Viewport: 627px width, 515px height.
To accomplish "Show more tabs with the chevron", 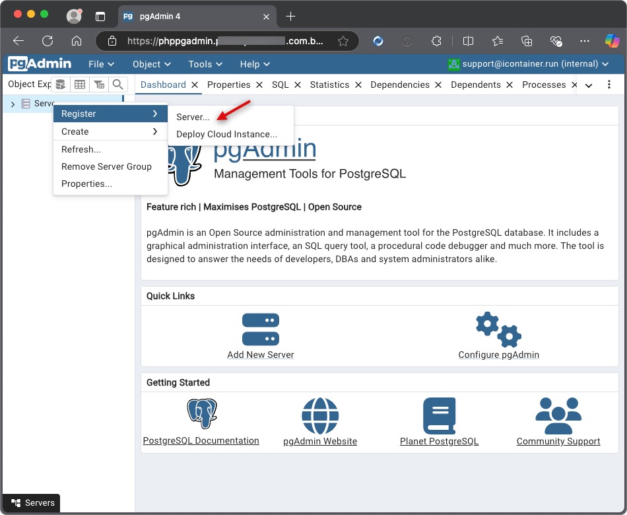I will [x=589, y=85].
